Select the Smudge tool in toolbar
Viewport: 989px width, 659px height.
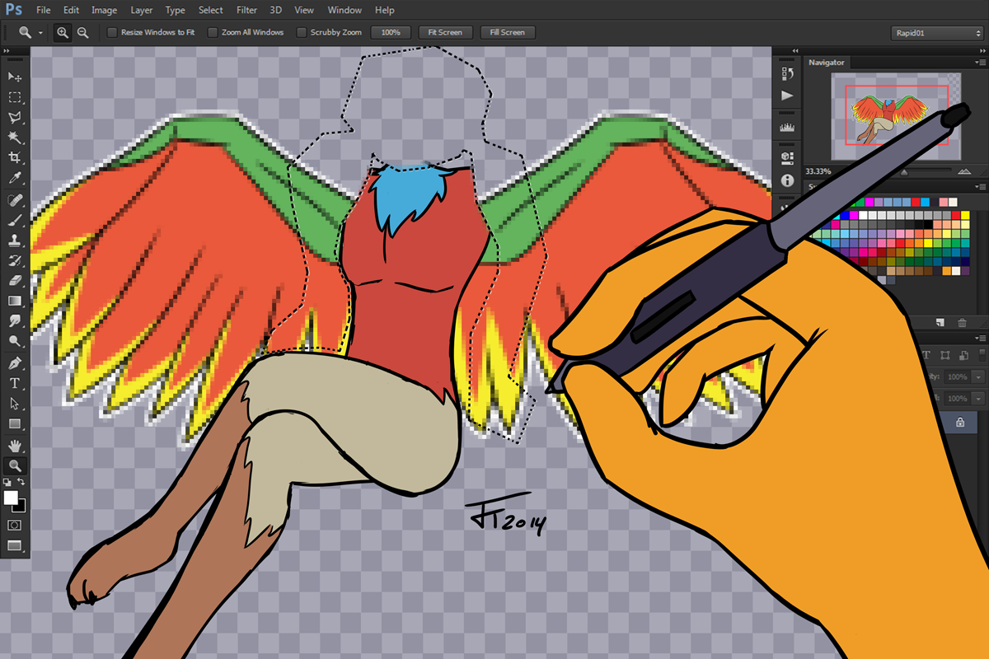pyautogui.click(x=15, y=320)
